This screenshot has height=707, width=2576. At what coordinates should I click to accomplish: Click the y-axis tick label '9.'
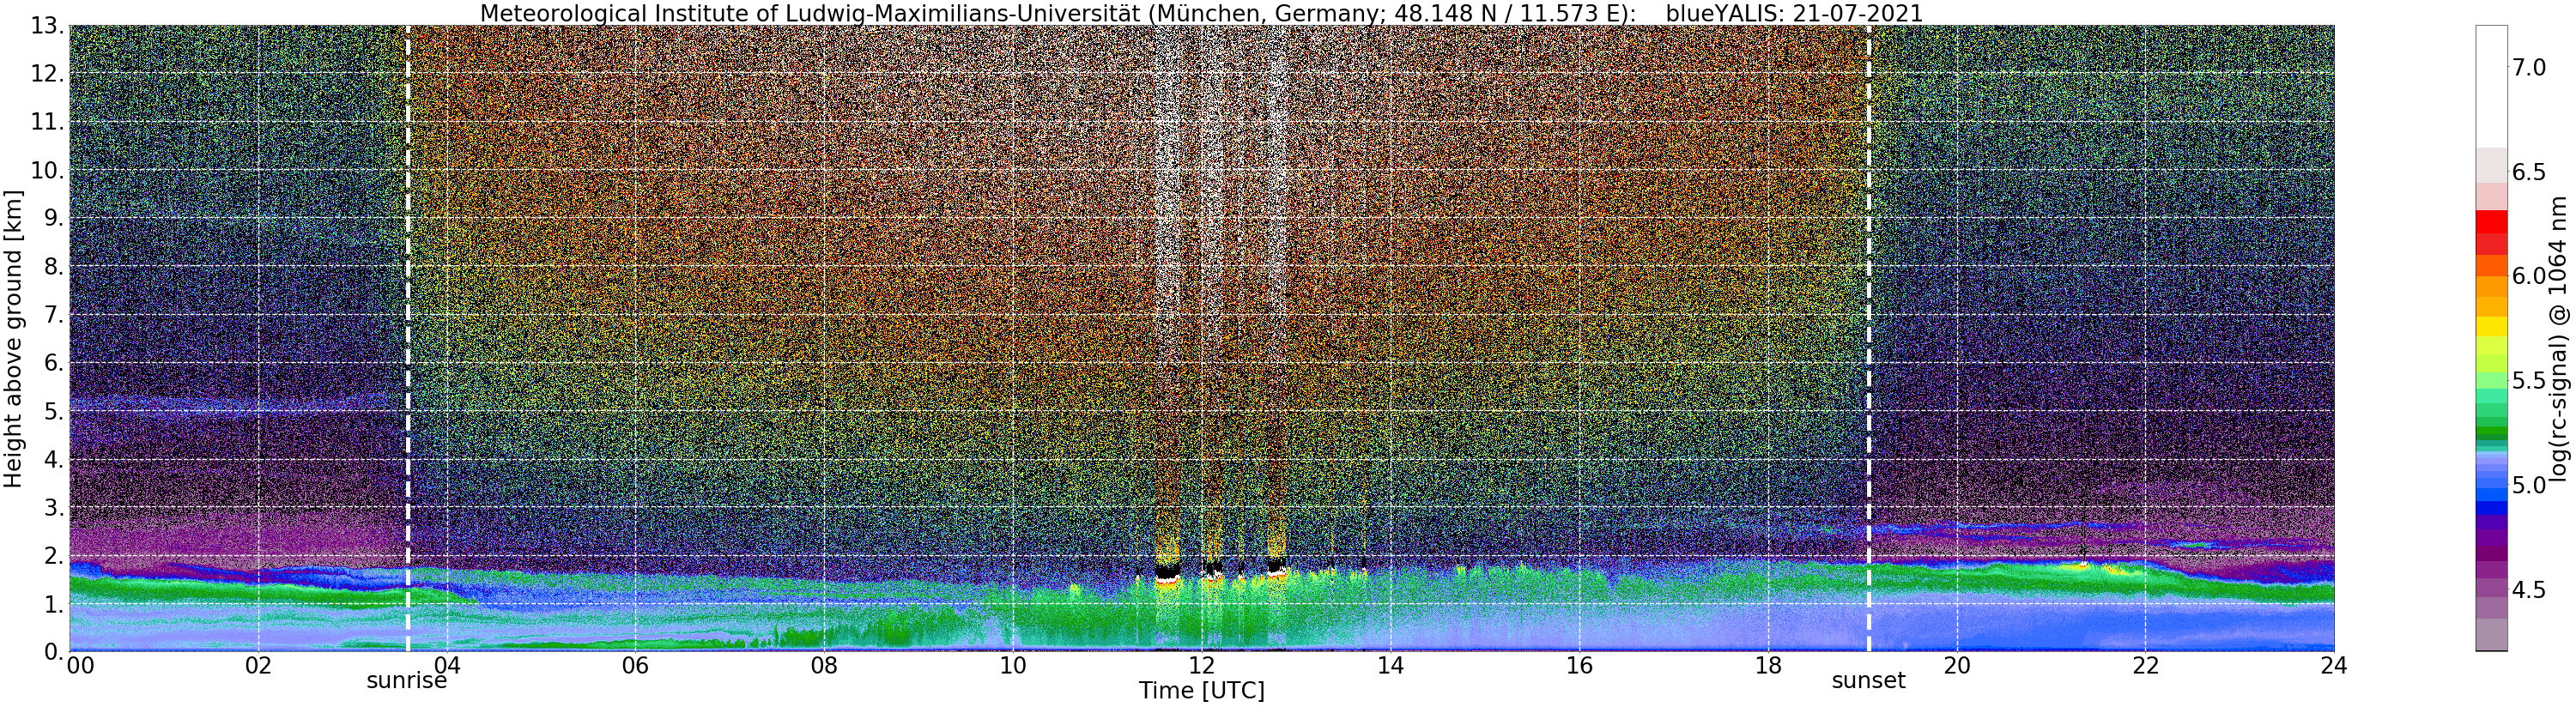click(x=52, y=218)
